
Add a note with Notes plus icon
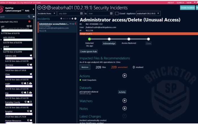124,108
